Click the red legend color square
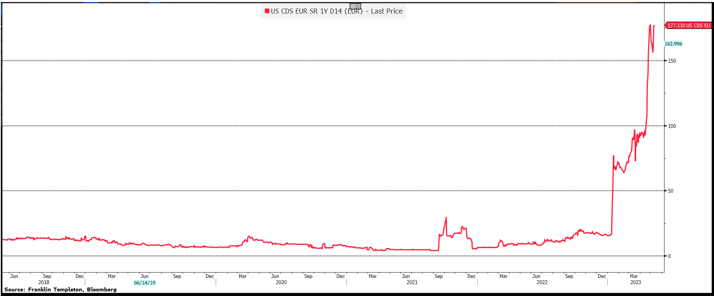The image size is (714, 296). (267, 11)
